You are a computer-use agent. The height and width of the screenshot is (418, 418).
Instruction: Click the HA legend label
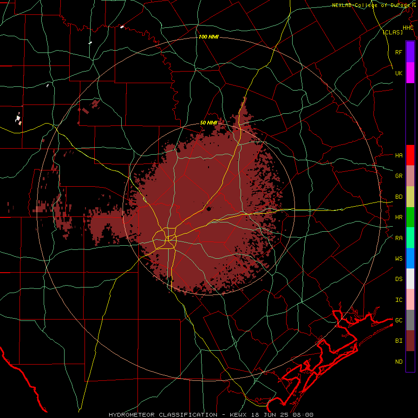point(398,156)
